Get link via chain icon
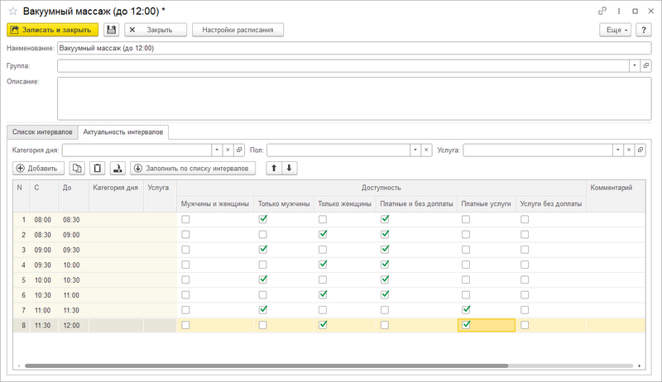The width and height of the screenshot is (662, 382). pos(602,11)
